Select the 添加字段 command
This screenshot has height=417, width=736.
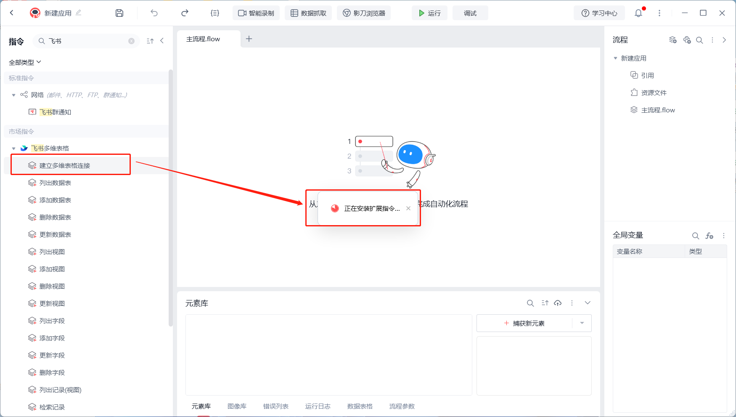pos(52,338)
